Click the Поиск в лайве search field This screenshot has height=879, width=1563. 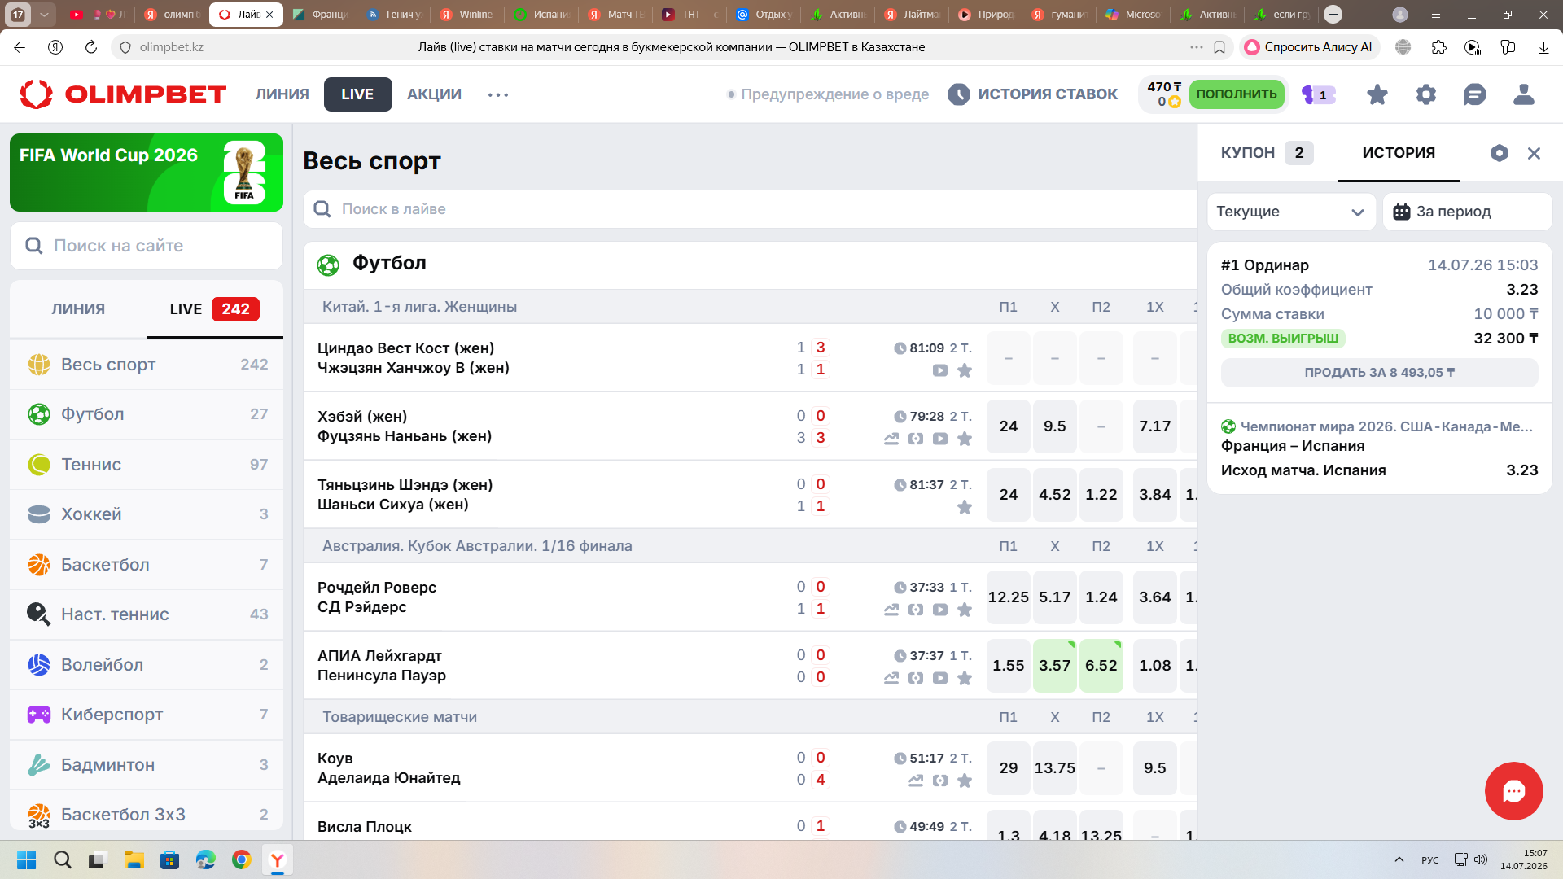click(x=749, y=209)
